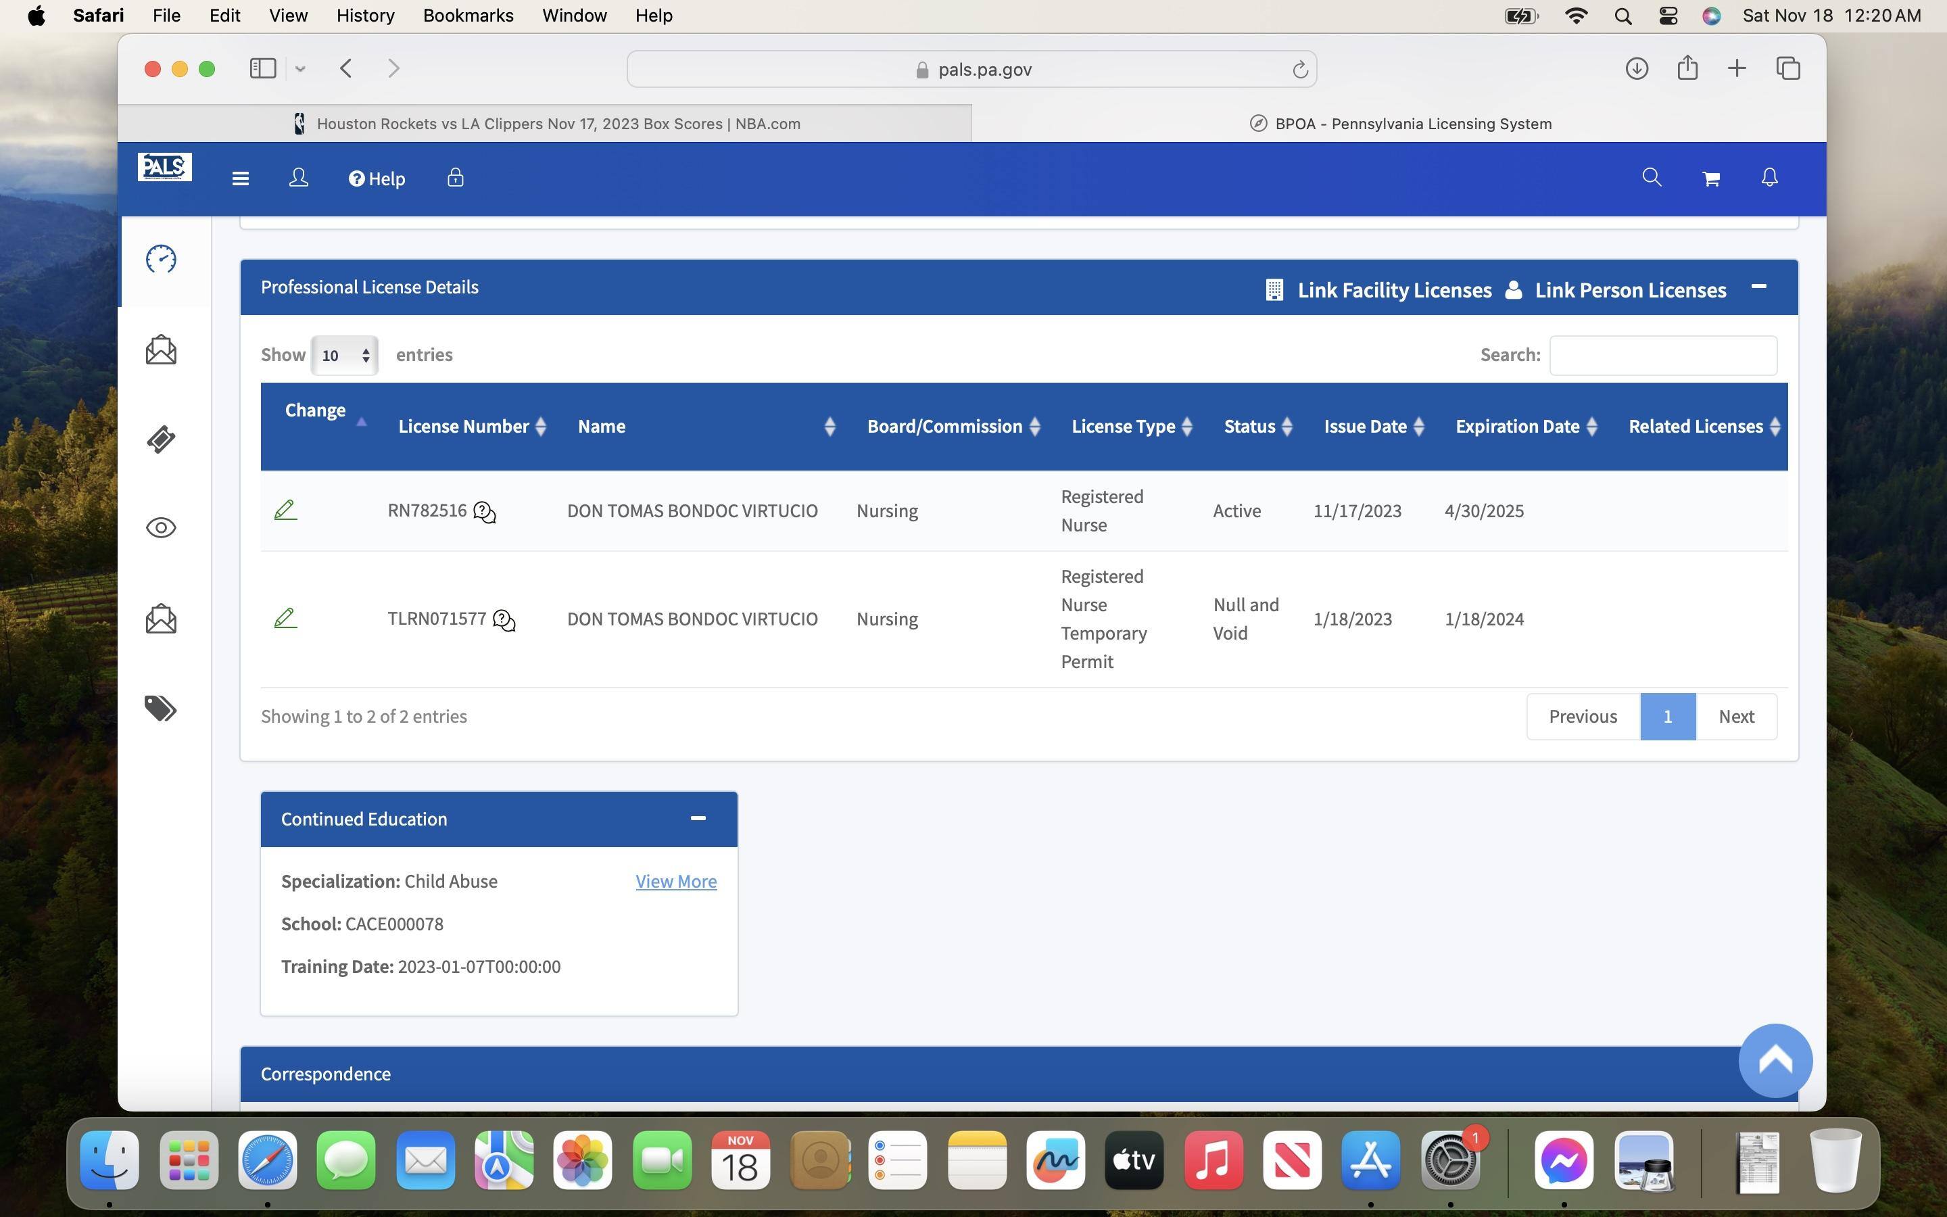
Task: Click the PALS header search icon
Action: click(1652, 178)
